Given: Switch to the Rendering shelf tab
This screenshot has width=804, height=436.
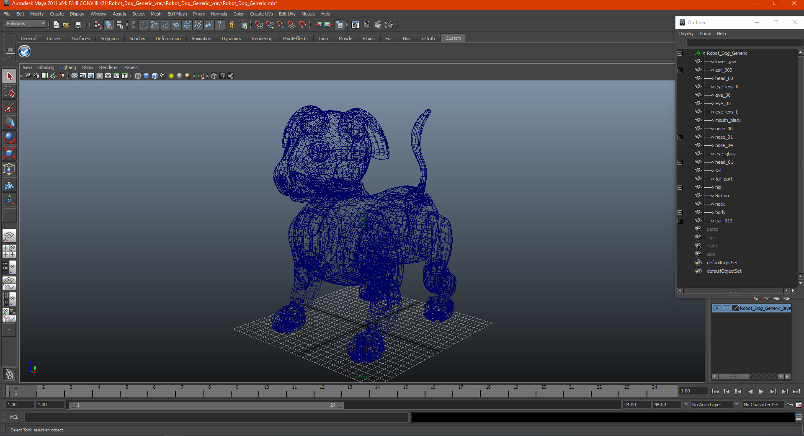Looking at the screenshot, I should 262,39.
